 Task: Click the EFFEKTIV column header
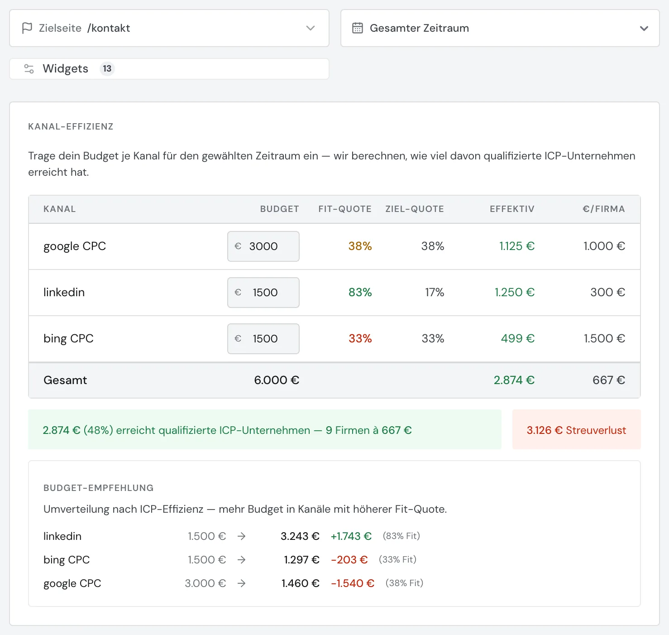(512, 209)
